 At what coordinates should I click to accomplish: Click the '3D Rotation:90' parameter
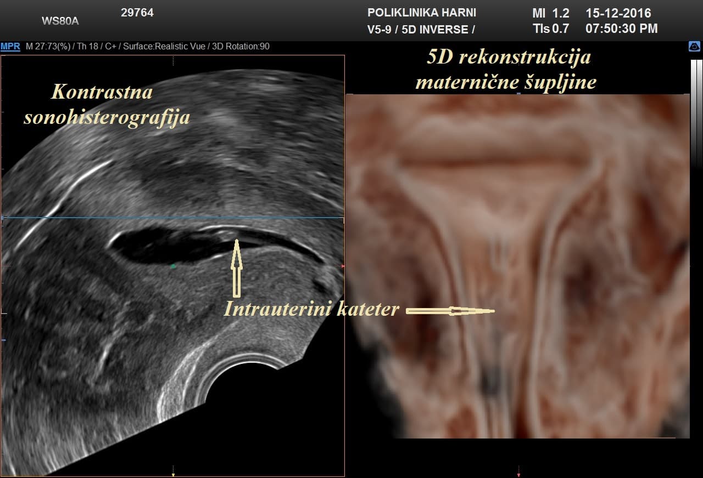[x=242, y=47]
